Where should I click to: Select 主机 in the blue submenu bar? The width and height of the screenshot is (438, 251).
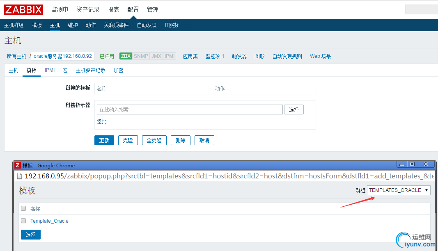55,25
